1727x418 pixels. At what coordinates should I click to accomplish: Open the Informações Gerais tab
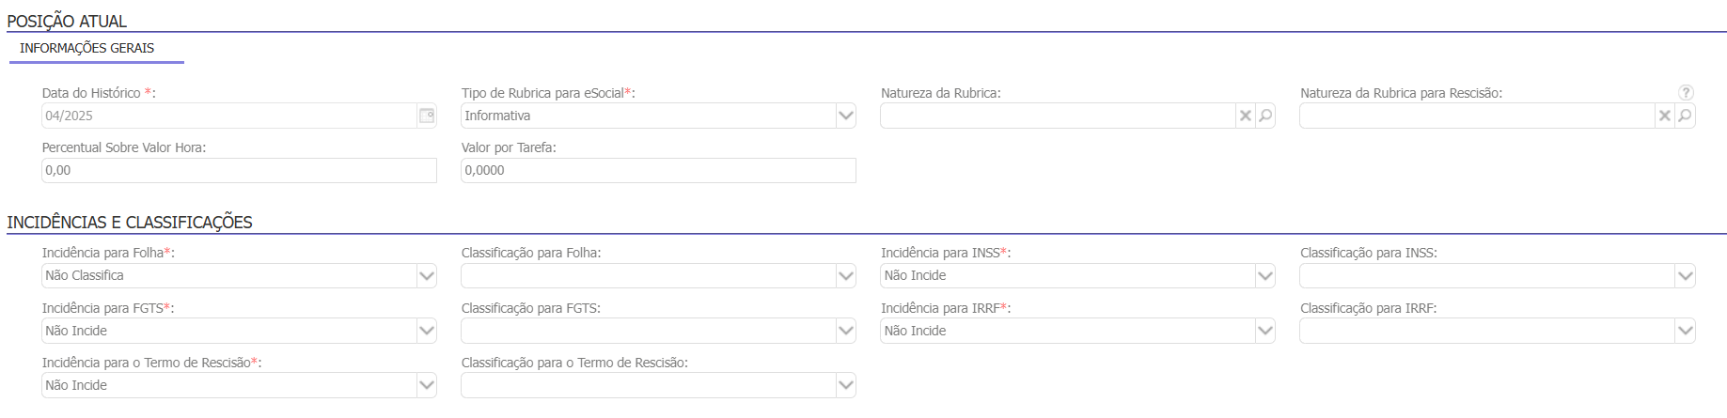[87, 48]
